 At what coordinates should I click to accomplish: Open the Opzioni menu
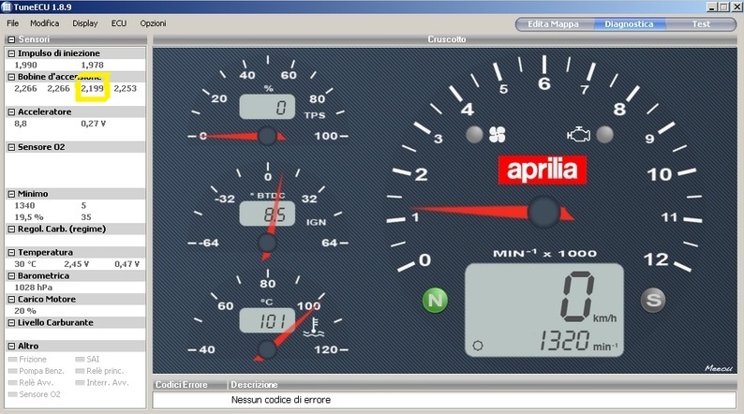click(x=153, y=23)
